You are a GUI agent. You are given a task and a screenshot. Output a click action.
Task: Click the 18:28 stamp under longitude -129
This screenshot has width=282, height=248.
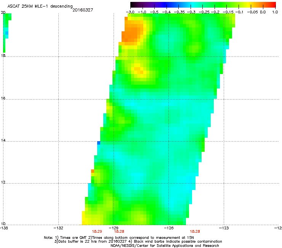point(119,232)
